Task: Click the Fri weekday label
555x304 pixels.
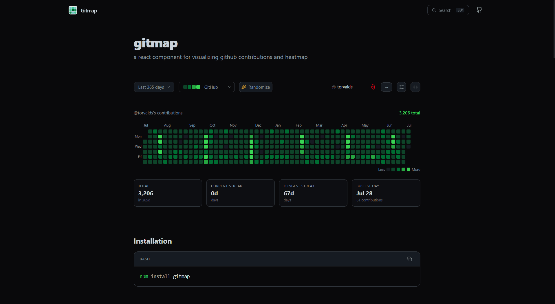Action: (x=140, y=157)
